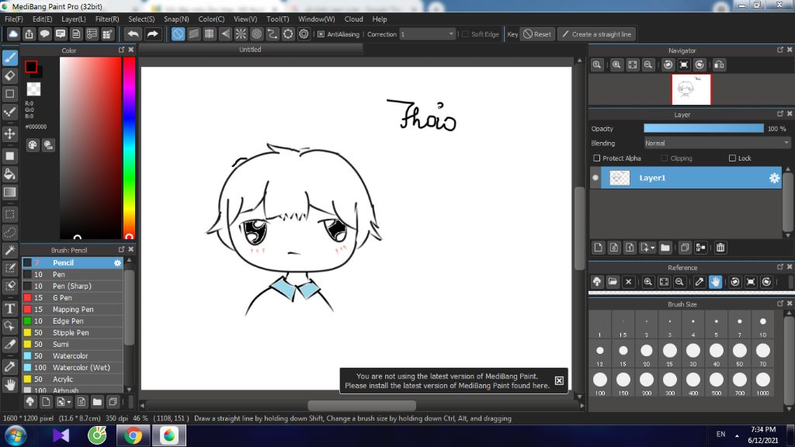Zoom in within Navigator panel

[x=616, y=65]
